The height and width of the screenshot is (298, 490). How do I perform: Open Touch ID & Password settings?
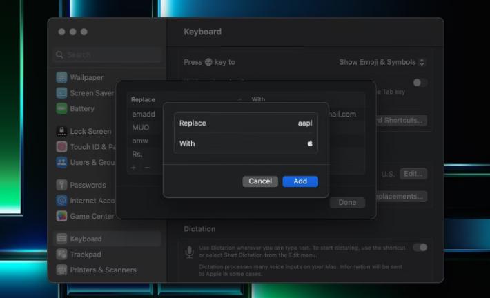pyautogui.click(x=86, y=147)
